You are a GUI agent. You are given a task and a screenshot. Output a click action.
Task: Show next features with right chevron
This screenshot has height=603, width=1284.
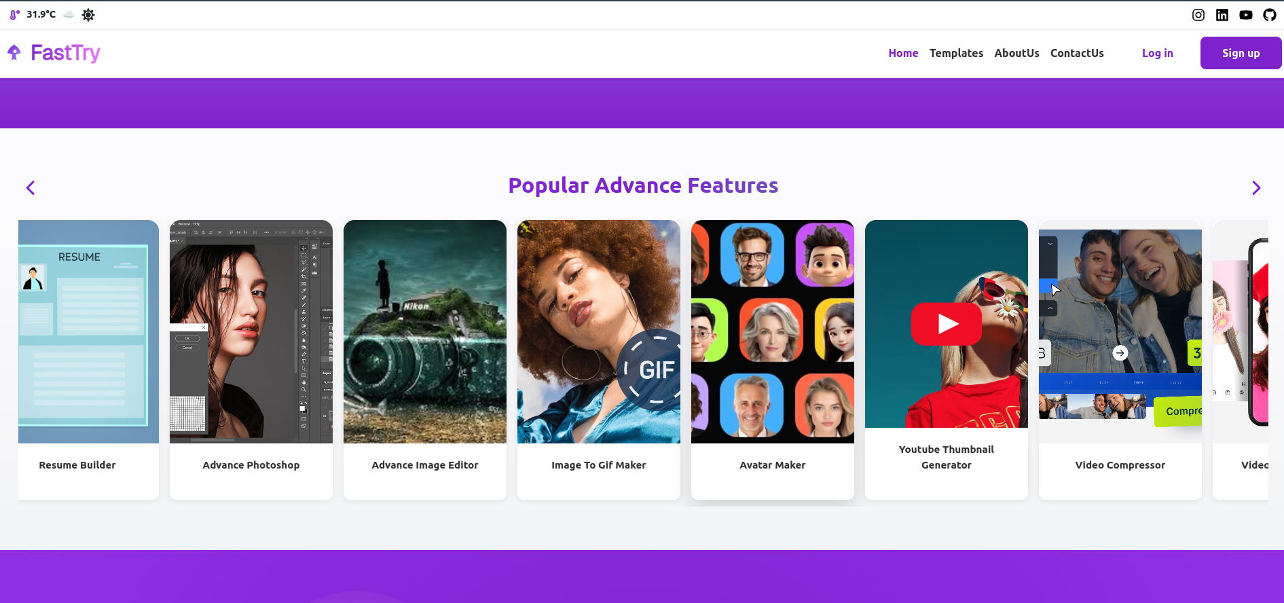[x=1256, y=188]
